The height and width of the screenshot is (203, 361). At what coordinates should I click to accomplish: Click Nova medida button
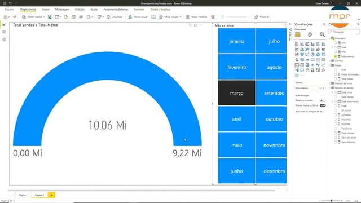click(x=196, y=17)
